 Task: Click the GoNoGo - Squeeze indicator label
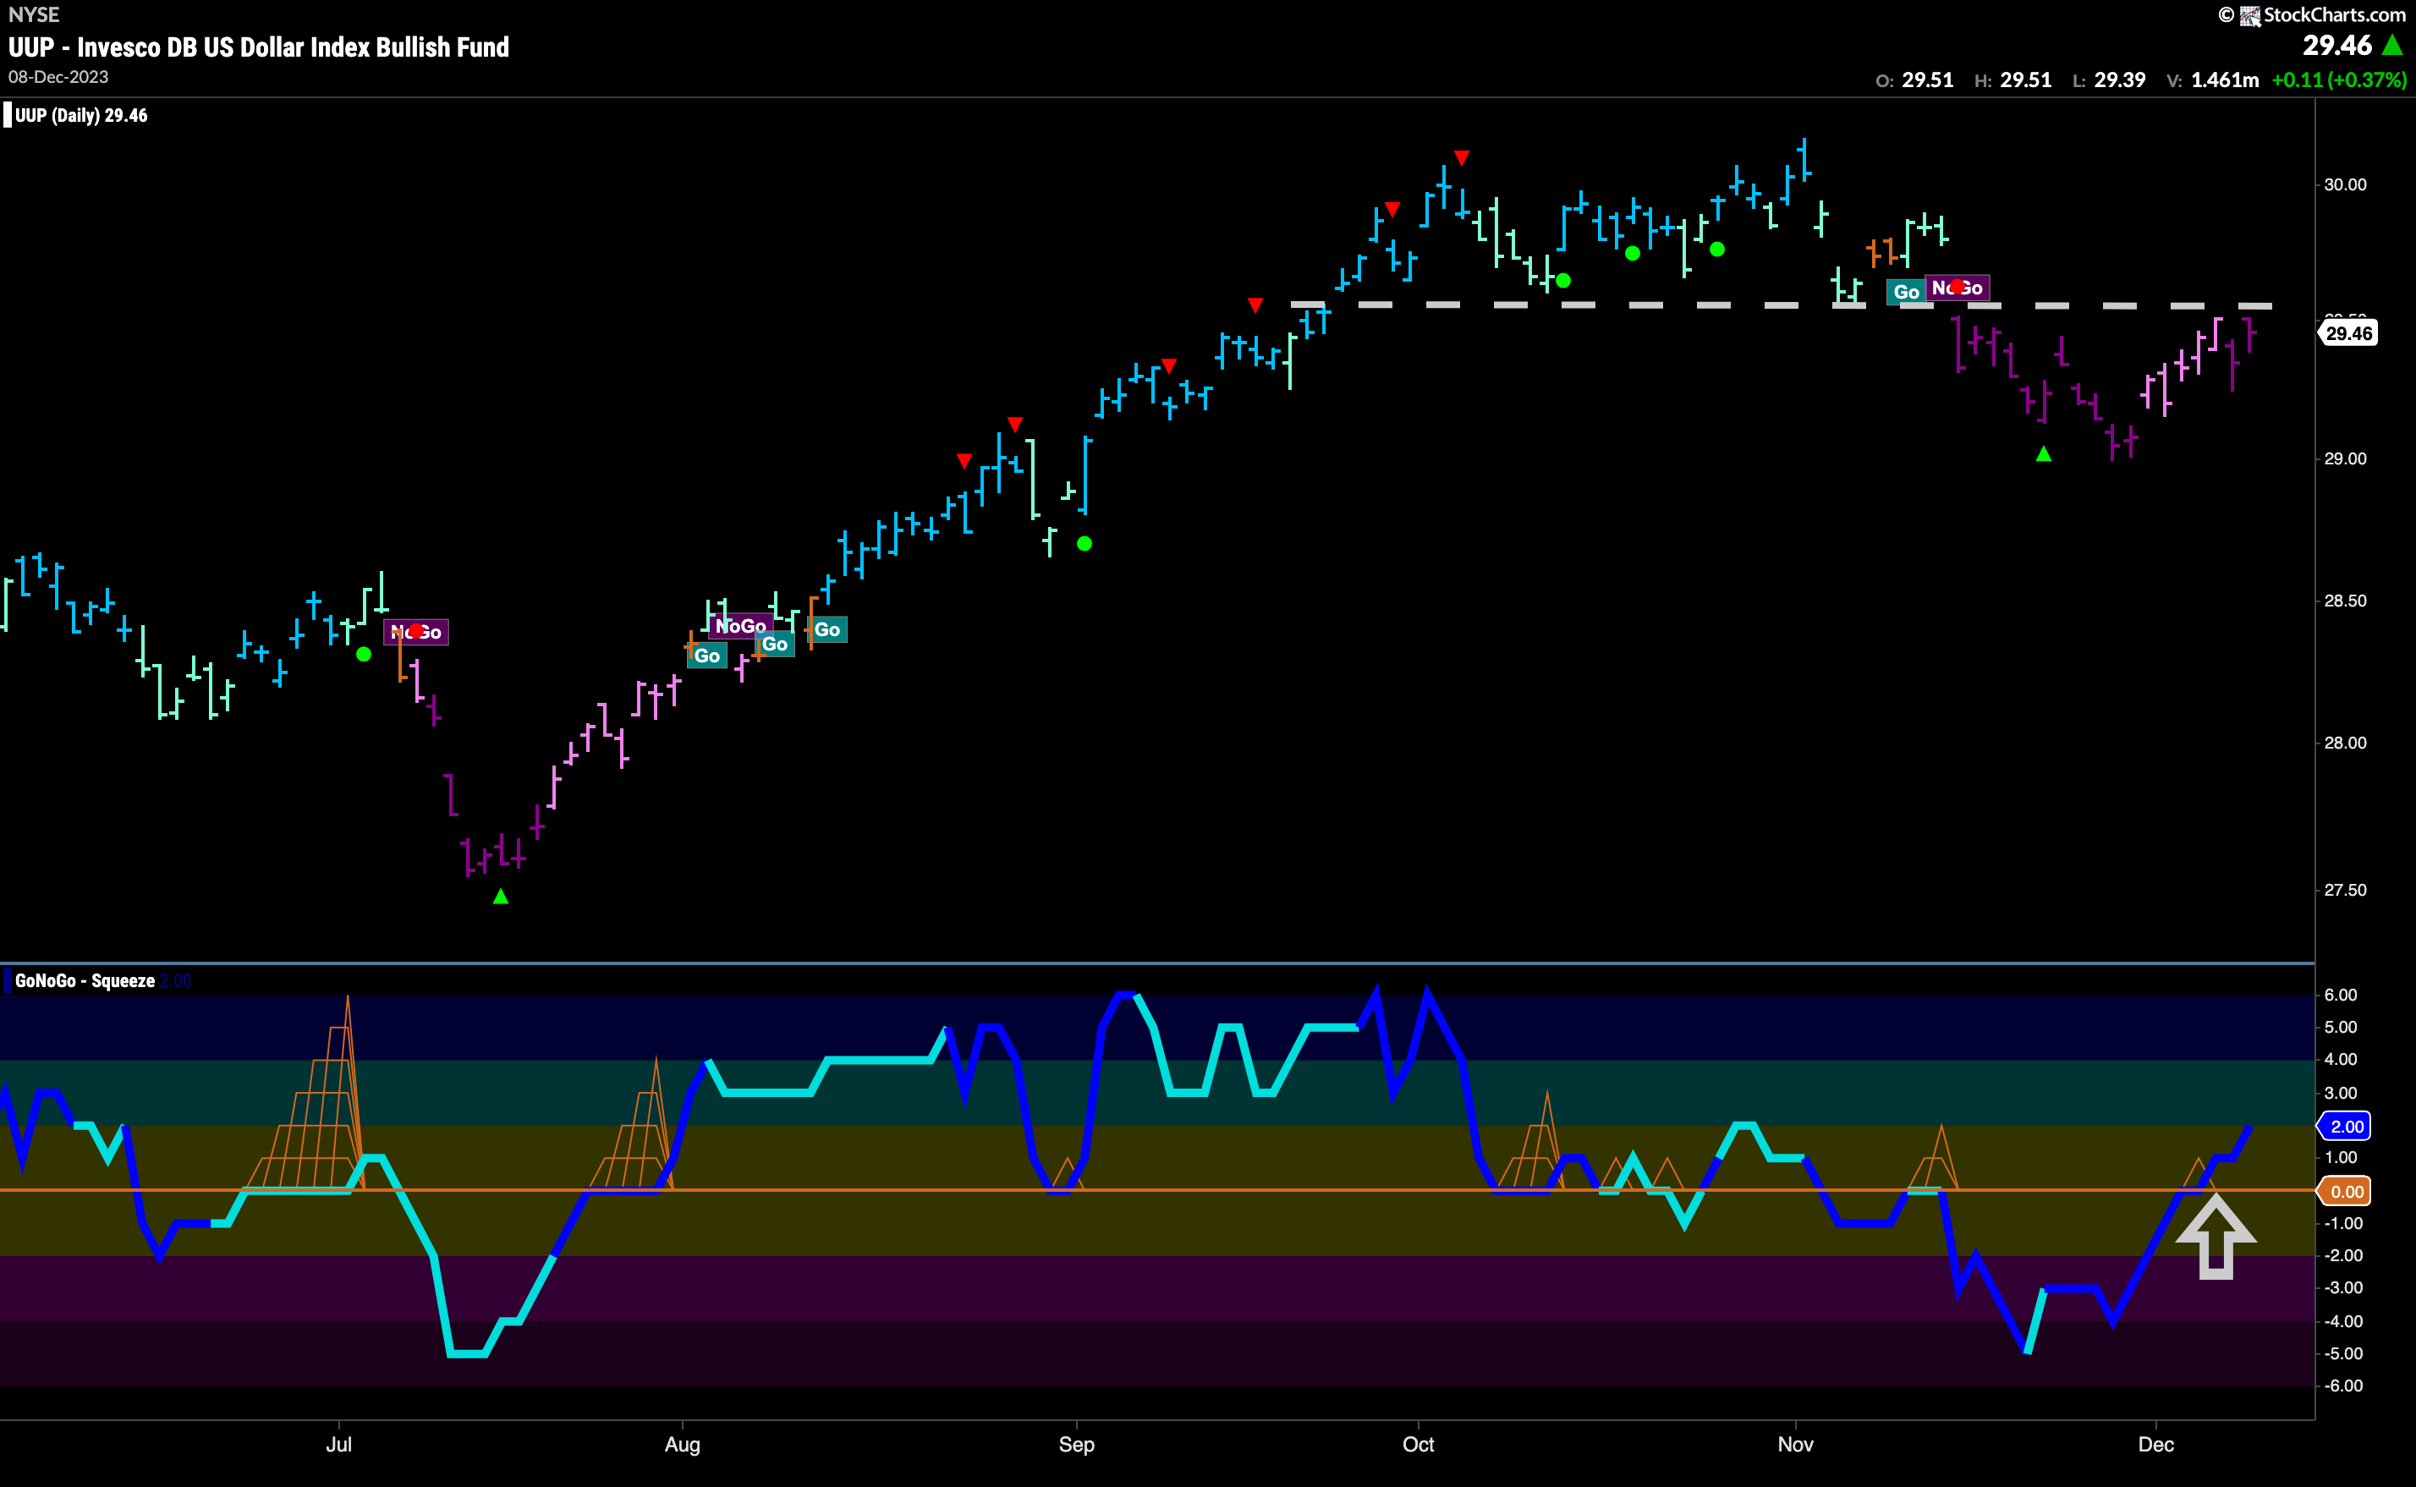pos(85,980)
